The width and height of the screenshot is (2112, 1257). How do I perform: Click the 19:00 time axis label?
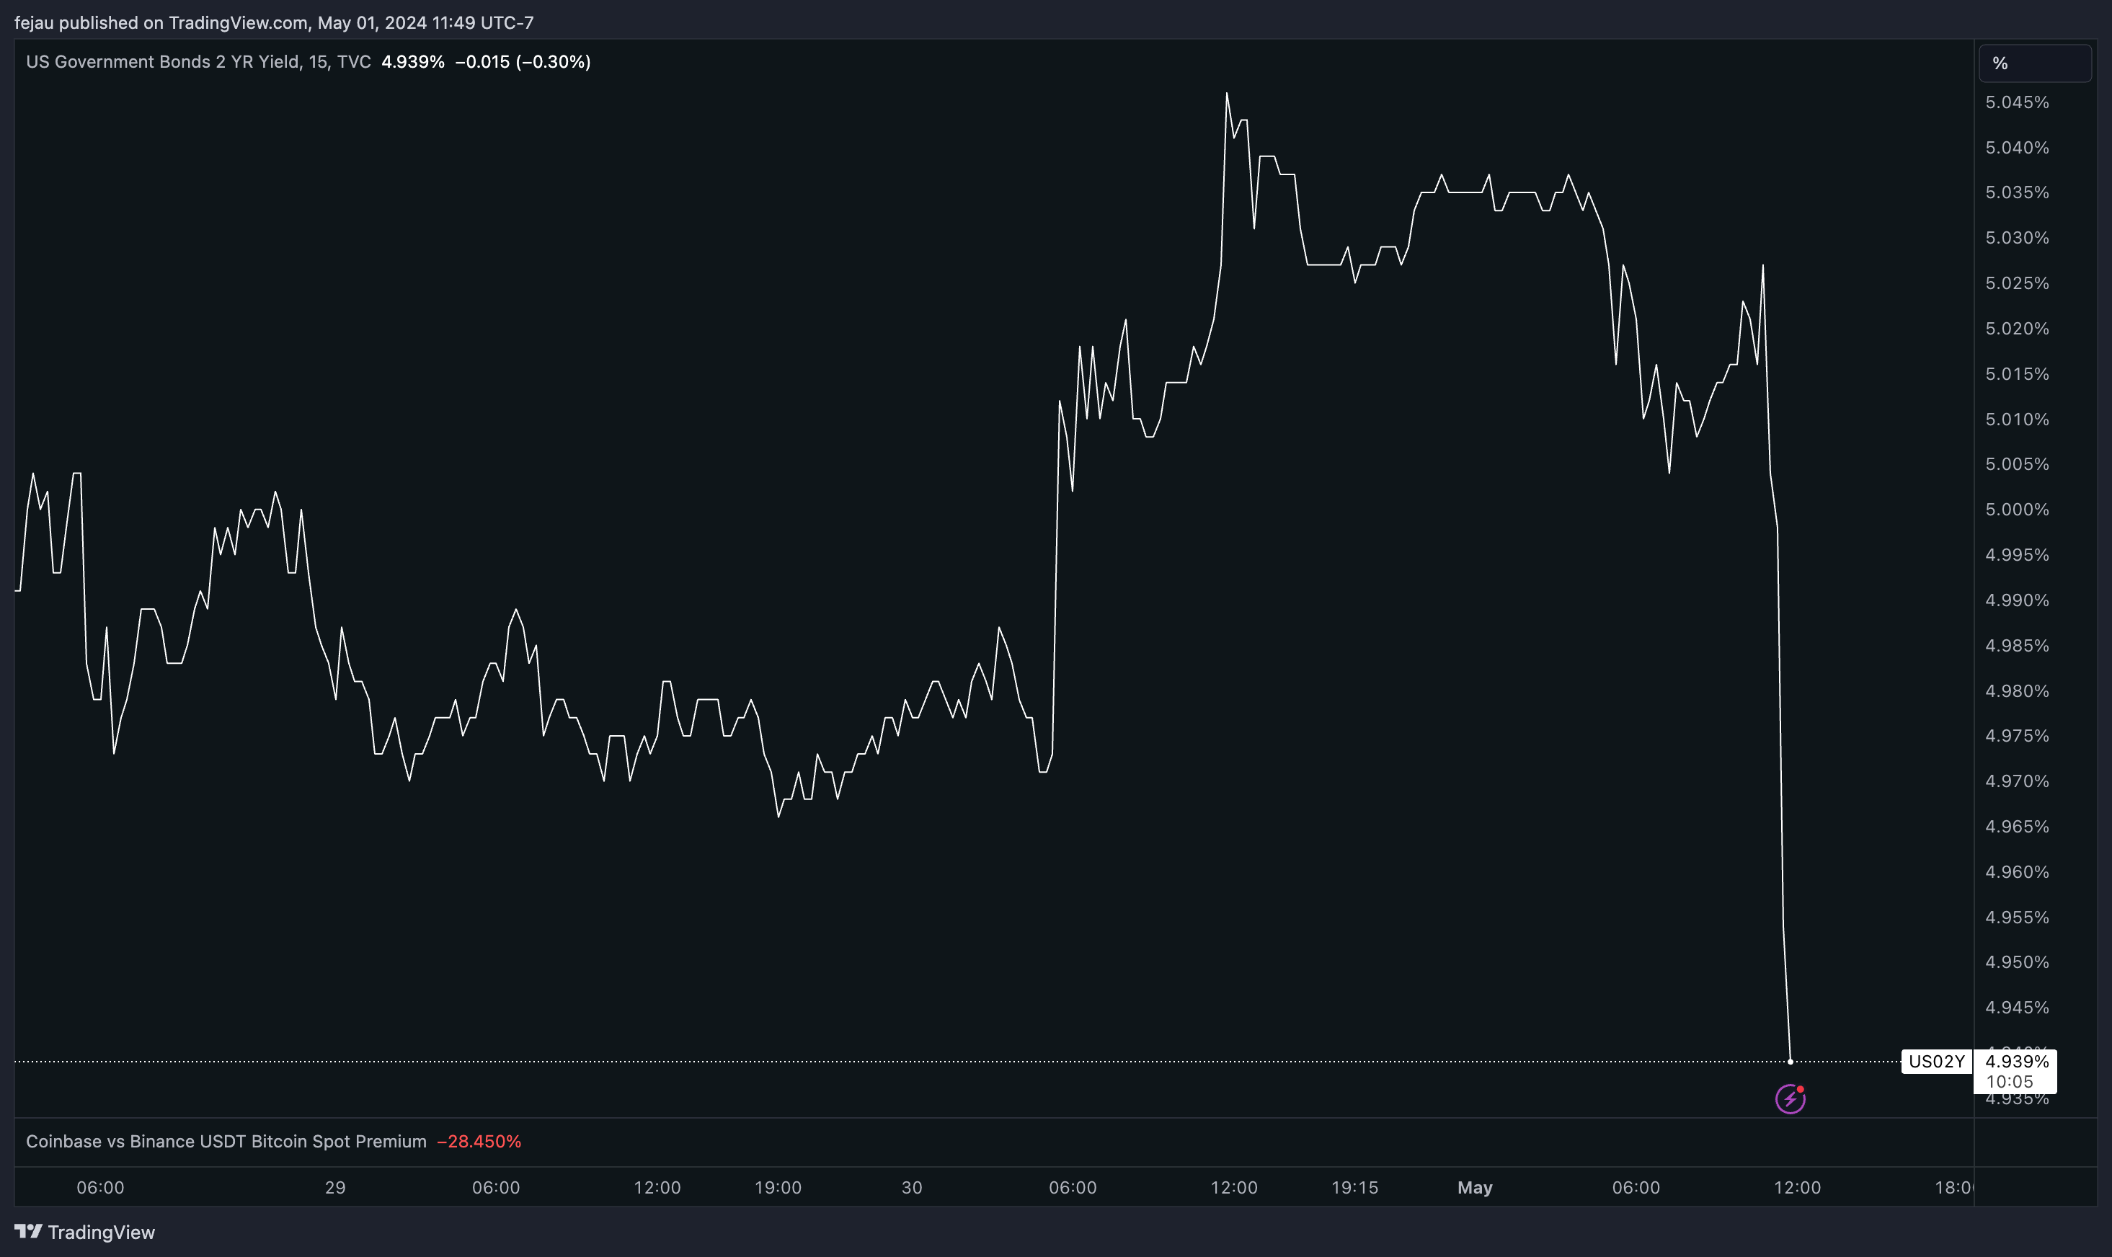[777, 1188]
